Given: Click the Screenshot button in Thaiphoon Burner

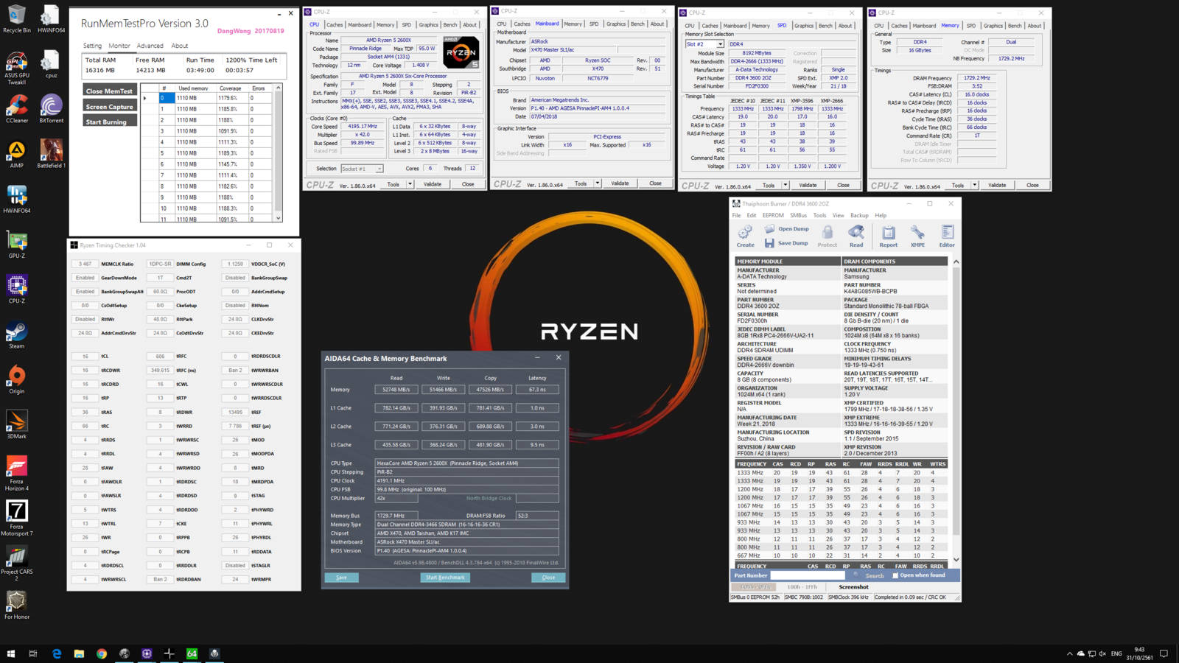Looking at the screenshot, I should [853, 587].
